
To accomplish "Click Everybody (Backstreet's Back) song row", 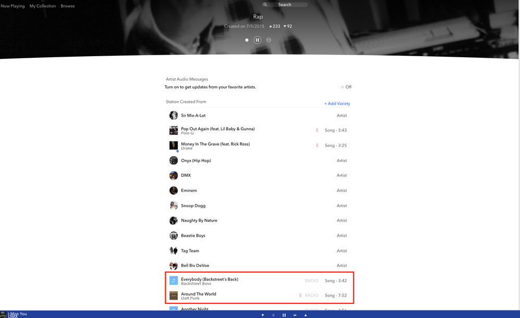I will tap(209, 279).
